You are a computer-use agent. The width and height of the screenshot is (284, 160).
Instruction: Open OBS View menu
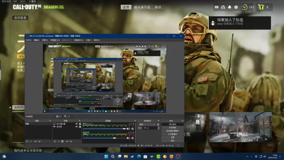point(45,40)
